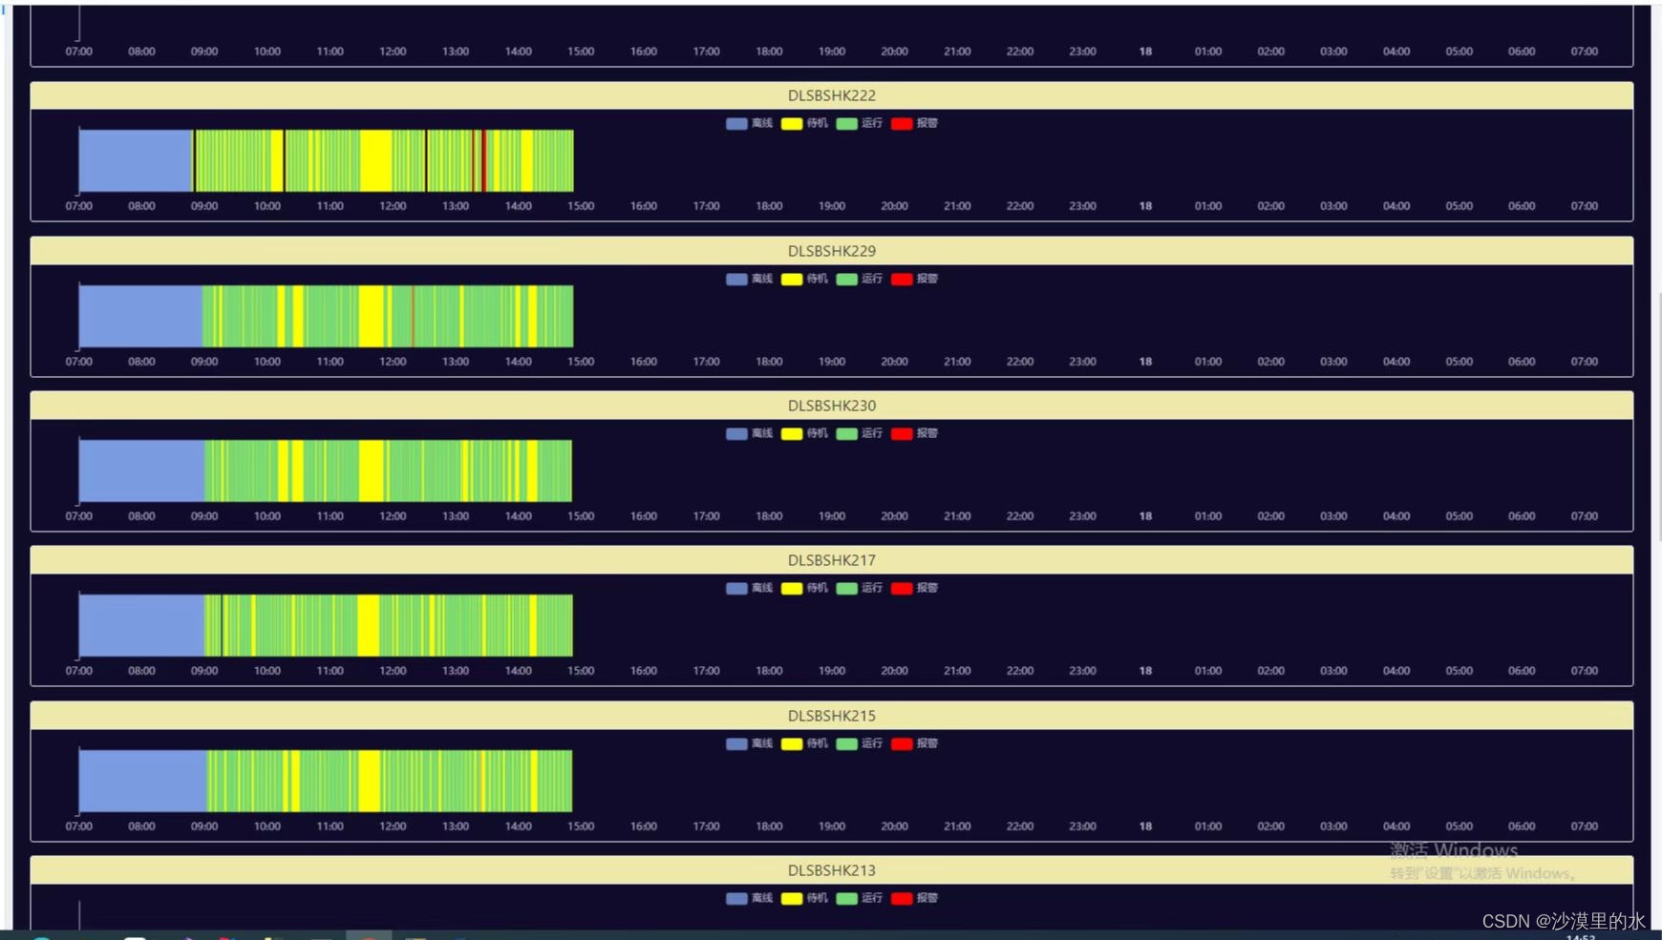
Task: Toggle 报警 legend in DLSBSHK229 chart
Action: tap(915, 279)
